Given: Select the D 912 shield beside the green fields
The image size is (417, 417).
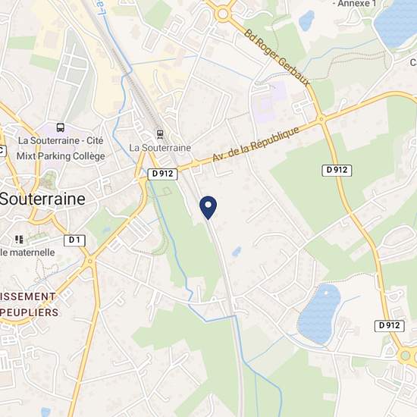Looking at the screenshot, I should pos(337,170).
